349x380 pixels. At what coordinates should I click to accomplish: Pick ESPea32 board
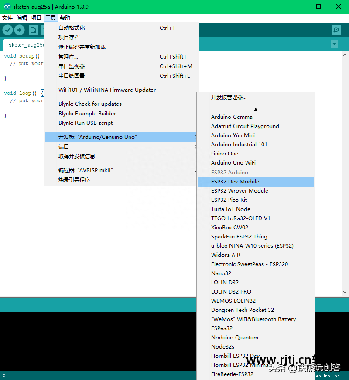(x=256, y=328)
